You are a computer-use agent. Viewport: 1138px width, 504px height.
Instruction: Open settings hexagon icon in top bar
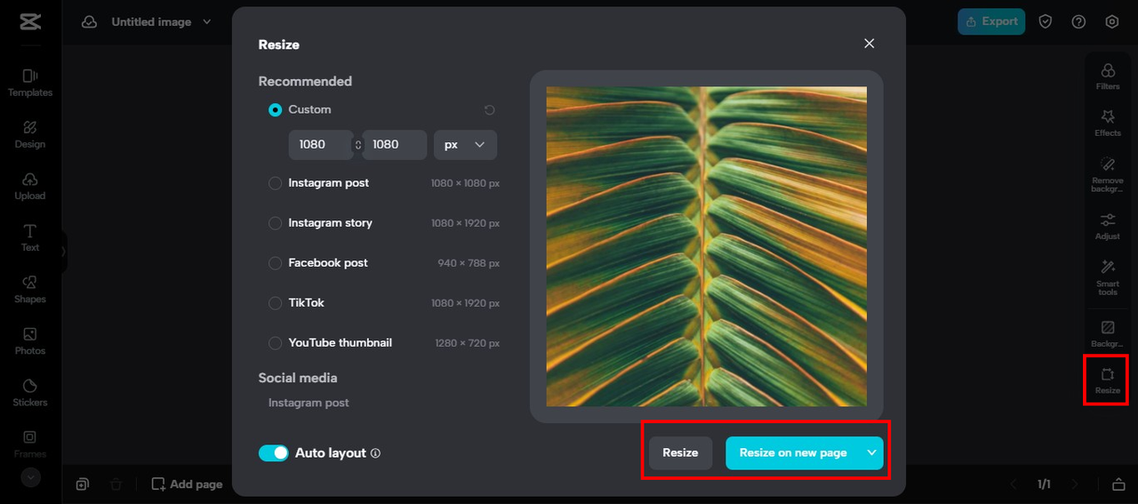(x=1111, y=21)
